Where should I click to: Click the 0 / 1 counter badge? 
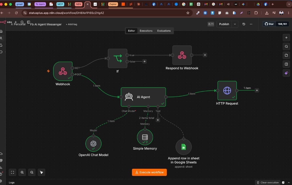(211, 24)
